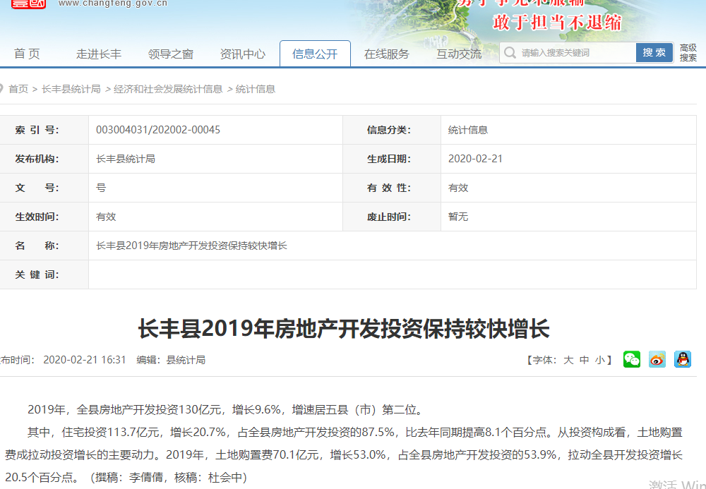Click the site logo at top left
The image size is (706, 489).
click(28, 4)
